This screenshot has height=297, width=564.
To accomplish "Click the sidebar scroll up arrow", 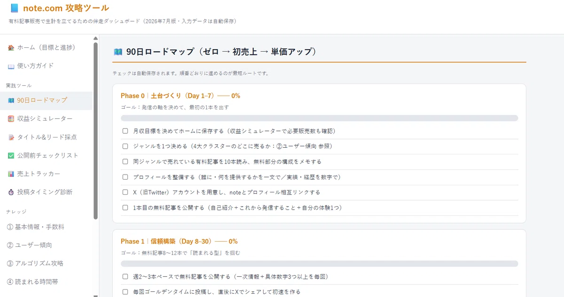I will click(x=96, y=38).
